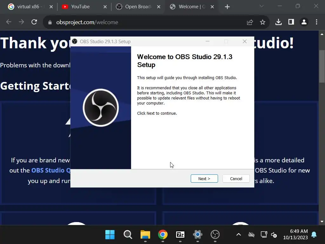This screenshot has width=325, height=244.
Task: Close the OBS Studio Setup dialog
Action: pyautogui.click(x=245, y=42)
